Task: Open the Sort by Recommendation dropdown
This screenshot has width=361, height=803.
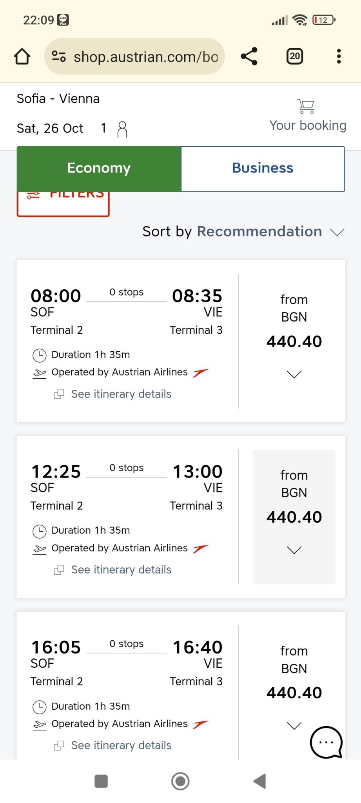Action: point(243,232)
